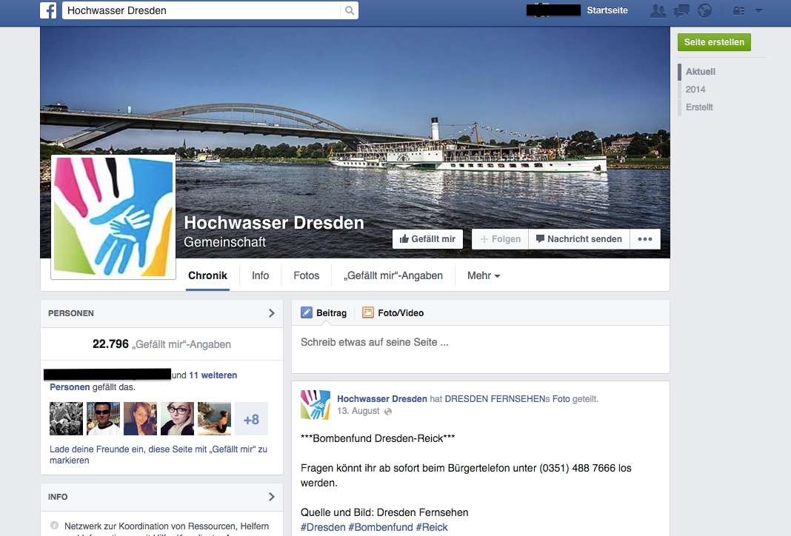Open the hands logo profile picture
Viewport: 791px width, 536px height.
[113, 217]
